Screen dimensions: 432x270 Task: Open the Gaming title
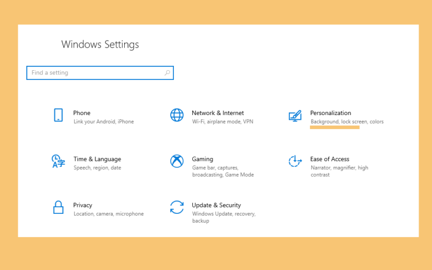(202, 159)
